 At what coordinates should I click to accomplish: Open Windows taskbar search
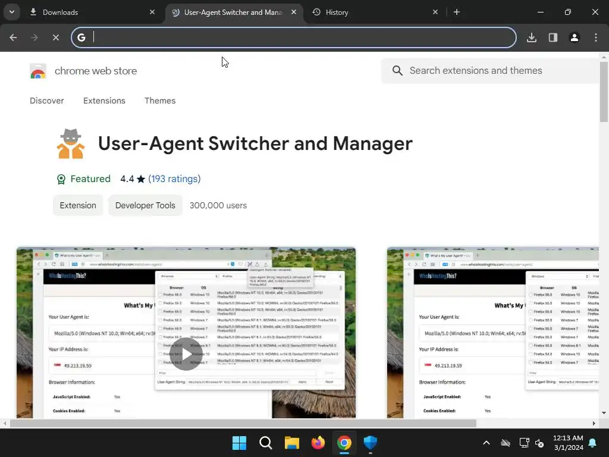coord(266,443)
